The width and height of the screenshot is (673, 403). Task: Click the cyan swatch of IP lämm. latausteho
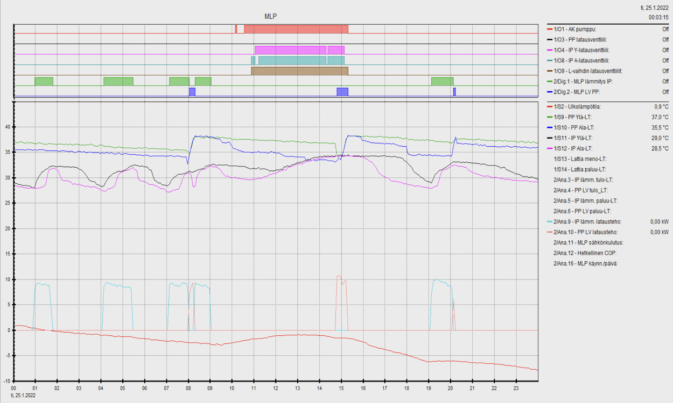point(549,222)
